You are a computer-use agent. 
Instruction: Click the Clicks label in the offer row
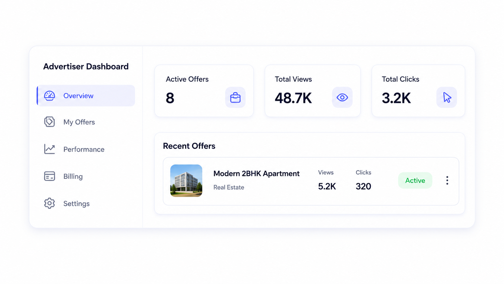click(x=363, y=172)
